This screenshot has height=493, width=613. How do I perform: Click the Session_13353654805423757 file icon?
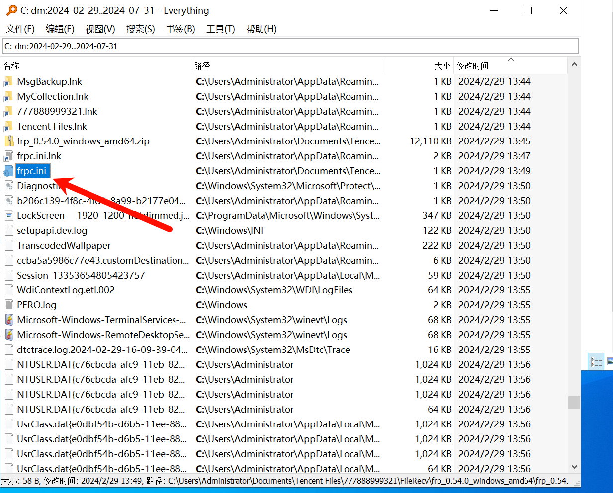tap(8, 276)
